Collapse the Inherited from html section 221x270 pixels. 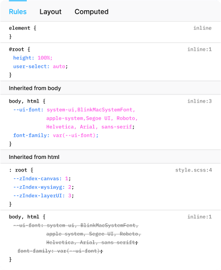110,157
